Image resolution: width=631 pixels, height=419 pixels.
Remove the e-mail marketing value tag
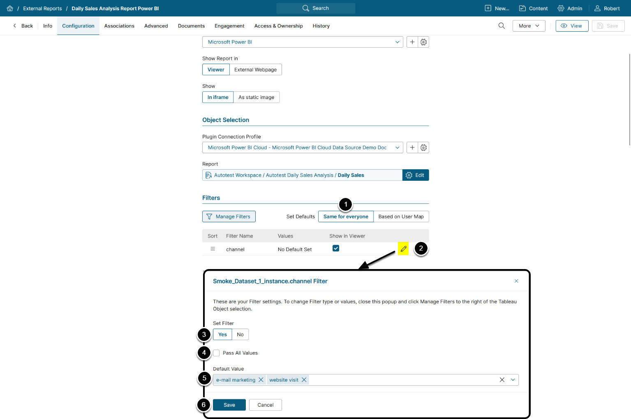coord(261,380)
